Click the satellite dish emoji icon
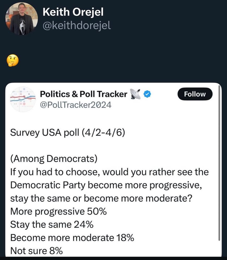This screenshot has height=260, width=227. tap(136, 94)
